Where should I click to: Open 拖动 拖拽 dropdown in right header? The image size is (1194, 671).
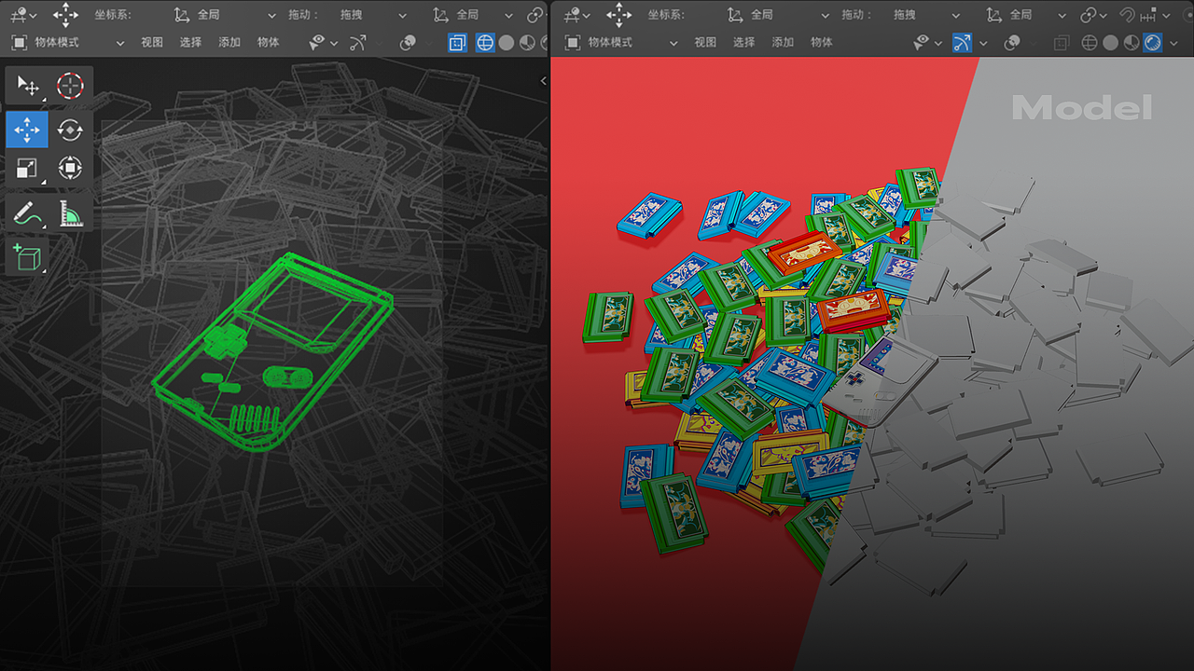(x=925, y=15)
